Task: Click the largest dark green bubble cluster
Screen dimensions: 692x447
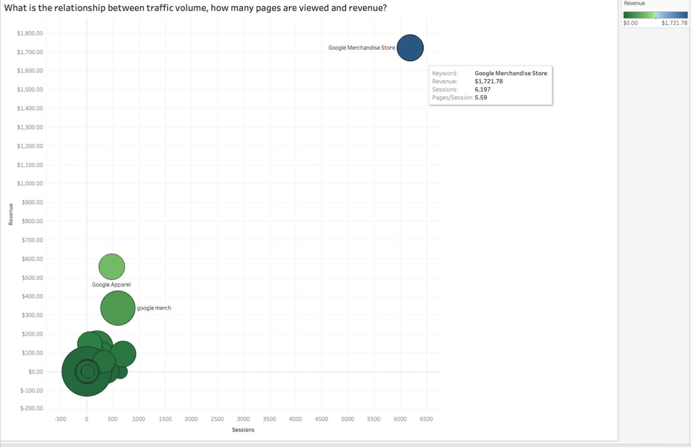Action: tap(86, 371)
